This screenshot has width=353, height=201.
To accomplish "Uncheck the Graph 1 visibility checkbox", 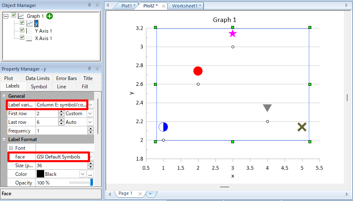I will pos(14,16).
